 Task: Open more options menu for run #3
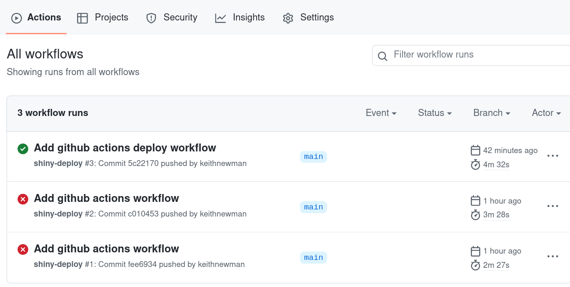[x=552, y=156]
